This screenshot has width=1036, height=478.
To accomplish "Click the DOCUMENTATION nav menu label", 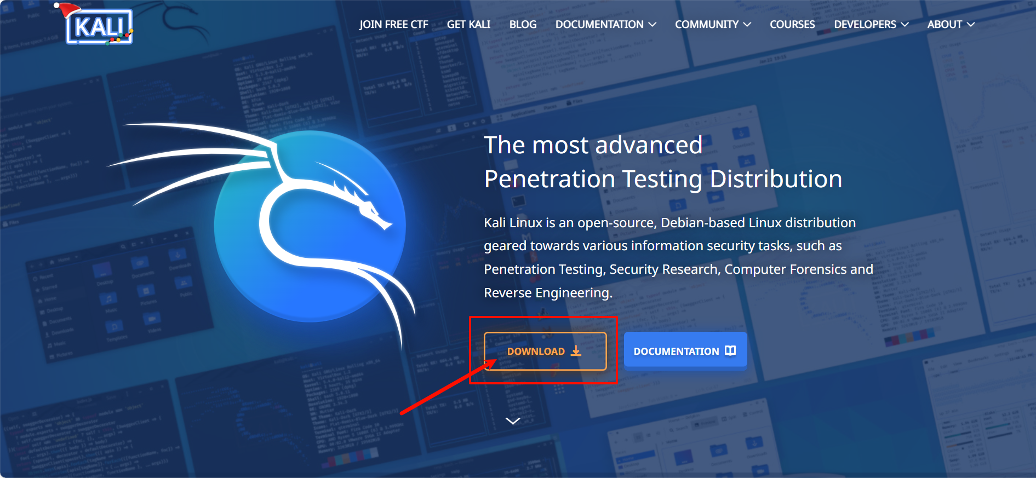I will 599,25.
